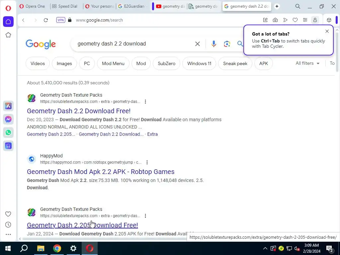
Task: Reload the current page
Action: click(x=46, y=20)
